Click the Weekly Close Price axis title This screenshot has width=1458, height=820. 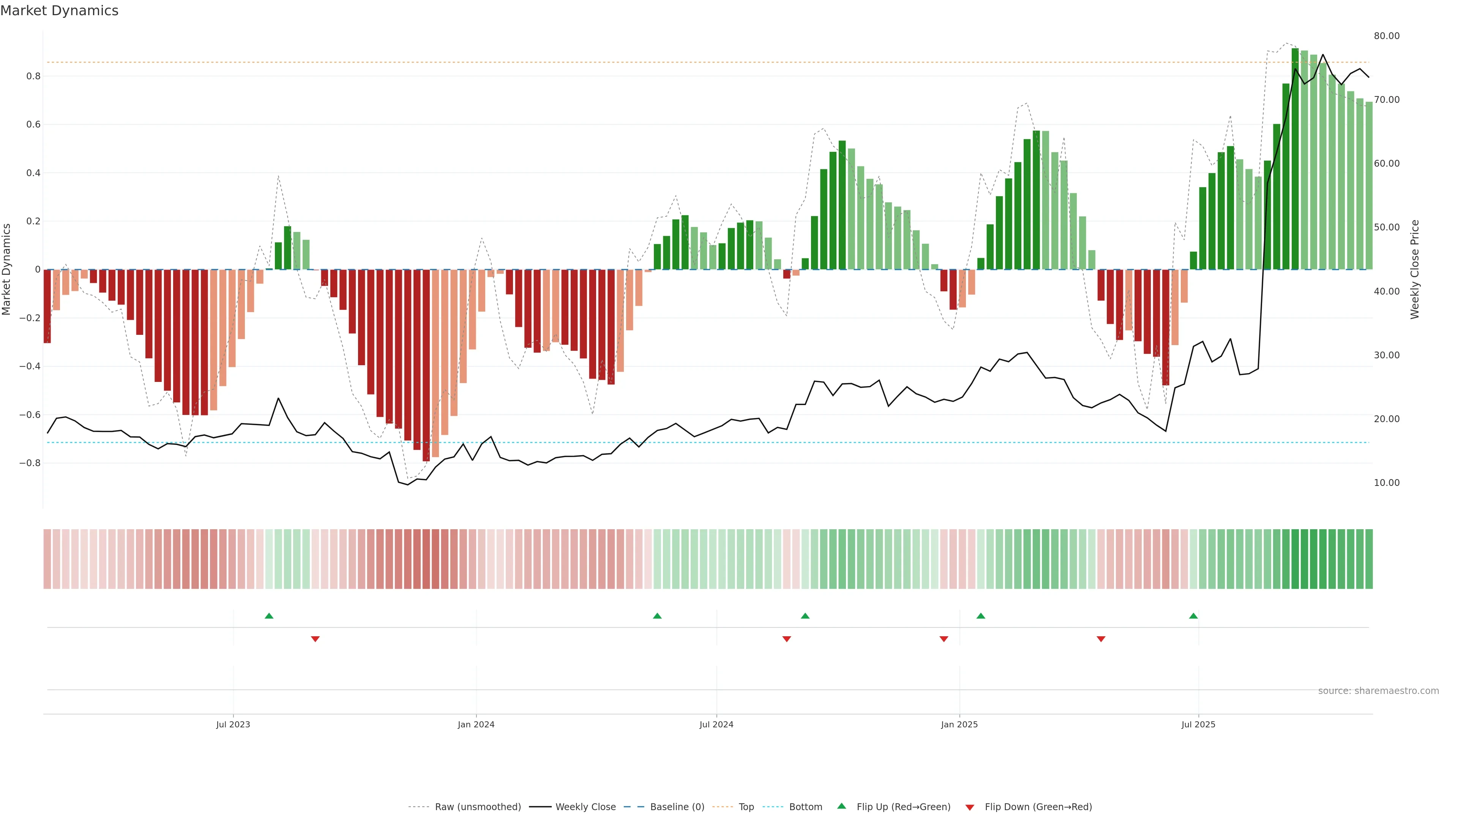point(1414,270)
